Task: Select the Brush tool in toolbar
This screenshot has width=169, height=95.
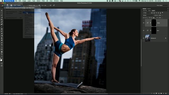Action: 2,27
